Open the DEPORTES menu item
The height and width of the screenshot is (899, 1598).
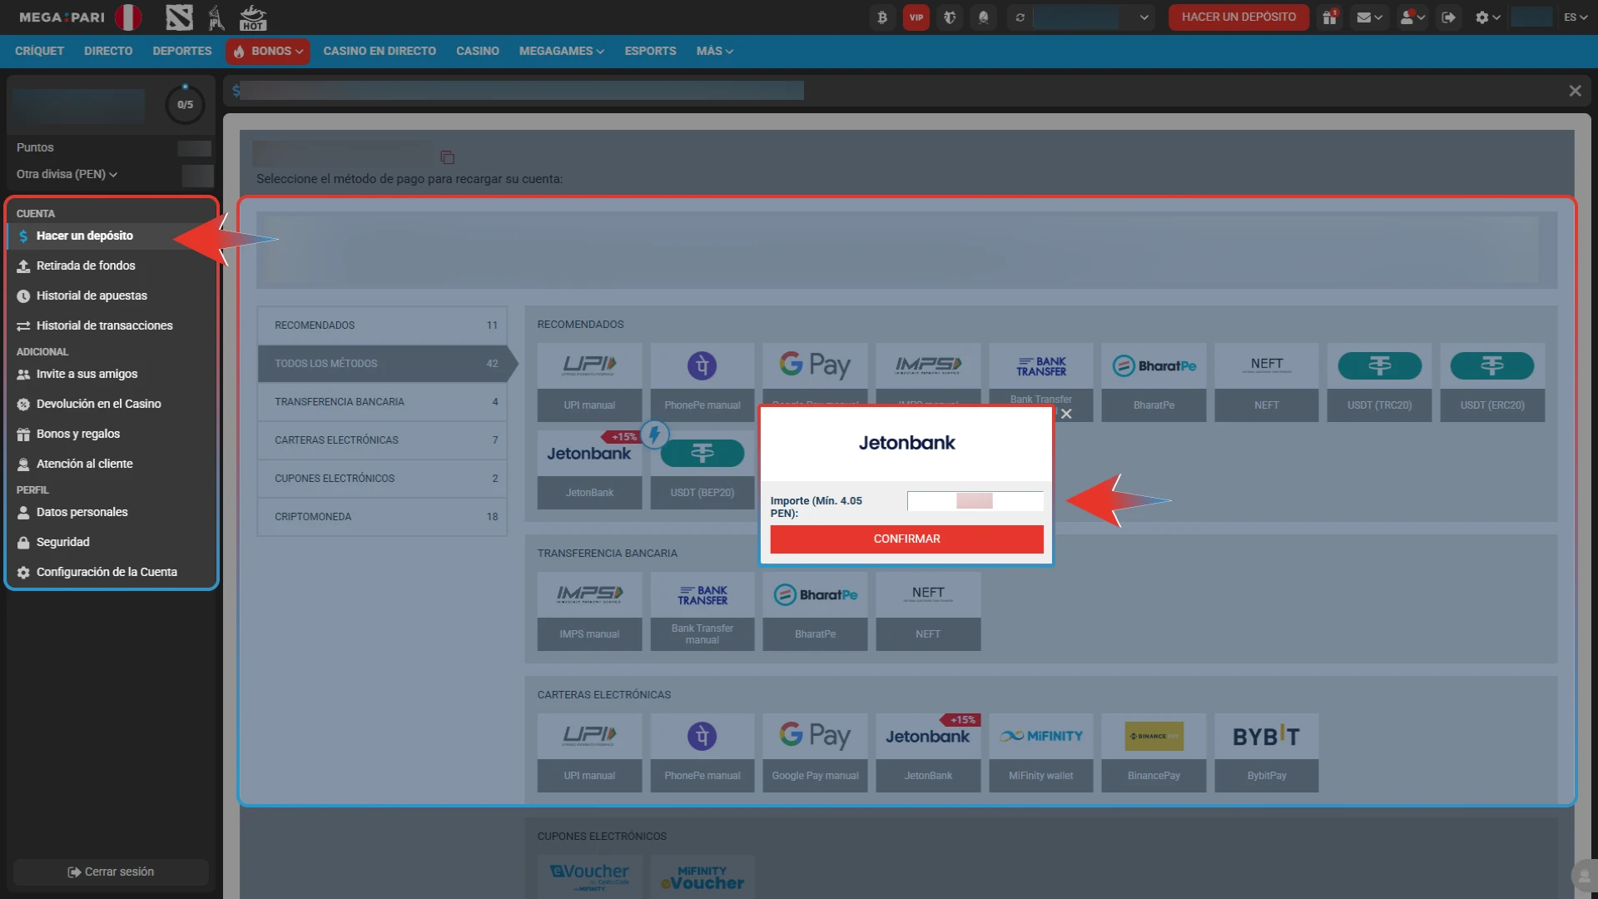coord(182,51)
